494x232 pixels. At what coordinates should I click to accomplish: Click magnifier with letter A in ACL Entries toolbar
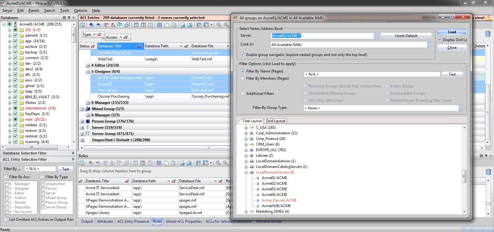226,25
